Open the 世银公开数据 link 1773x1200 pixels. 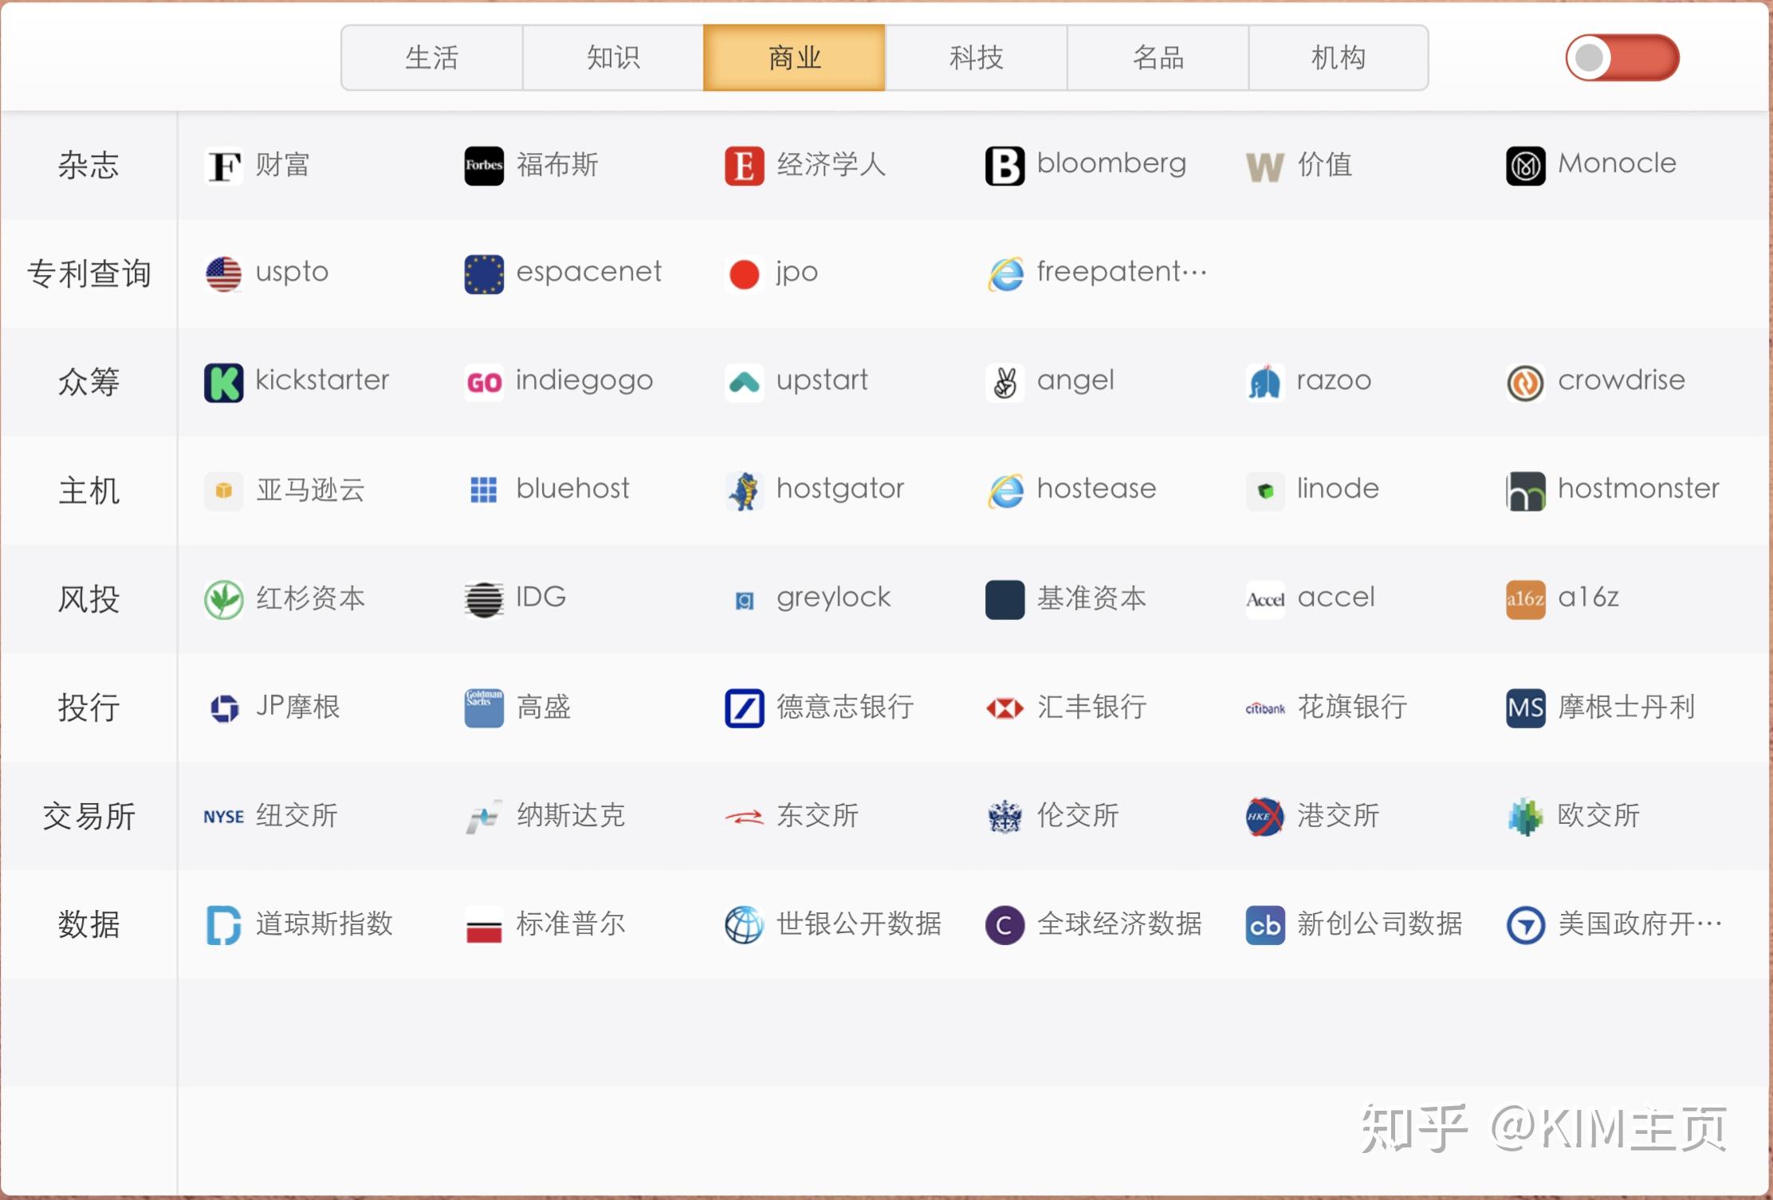(859, 924)
